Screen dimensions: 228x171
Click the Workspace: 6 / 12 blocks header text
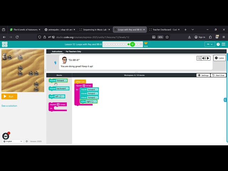coord(134,75)
